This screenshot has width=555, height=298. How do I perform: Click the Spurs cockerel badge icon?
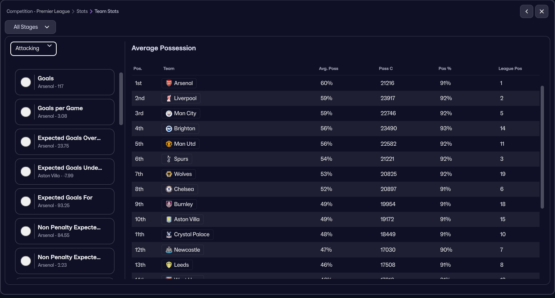click(169, 159)
